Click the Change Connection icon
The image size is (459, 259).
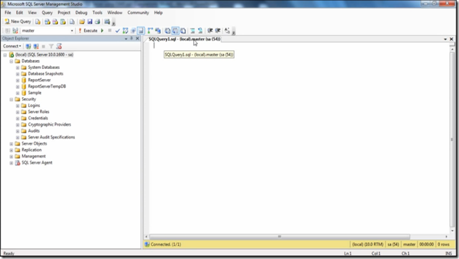15,30
